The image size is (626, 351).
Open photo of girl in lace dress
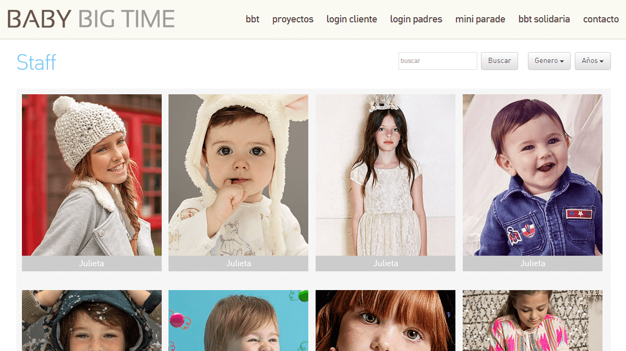point(386,175)
